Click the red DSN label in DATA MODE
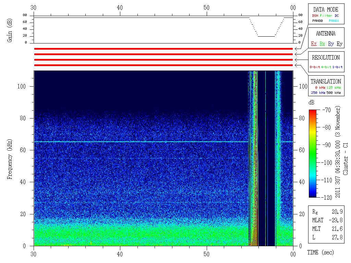This screenshot has width=351, height=263. 315,15
